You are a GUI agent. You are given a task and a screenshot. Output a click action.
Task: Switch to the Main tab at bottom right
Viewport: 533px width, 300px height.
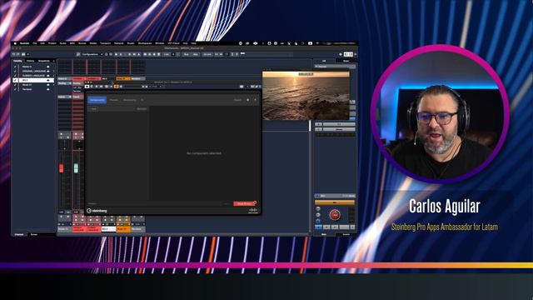coord(324,234)
